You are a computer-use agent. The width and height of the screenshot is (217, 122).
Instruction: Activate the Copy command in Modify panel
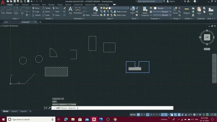36,12
